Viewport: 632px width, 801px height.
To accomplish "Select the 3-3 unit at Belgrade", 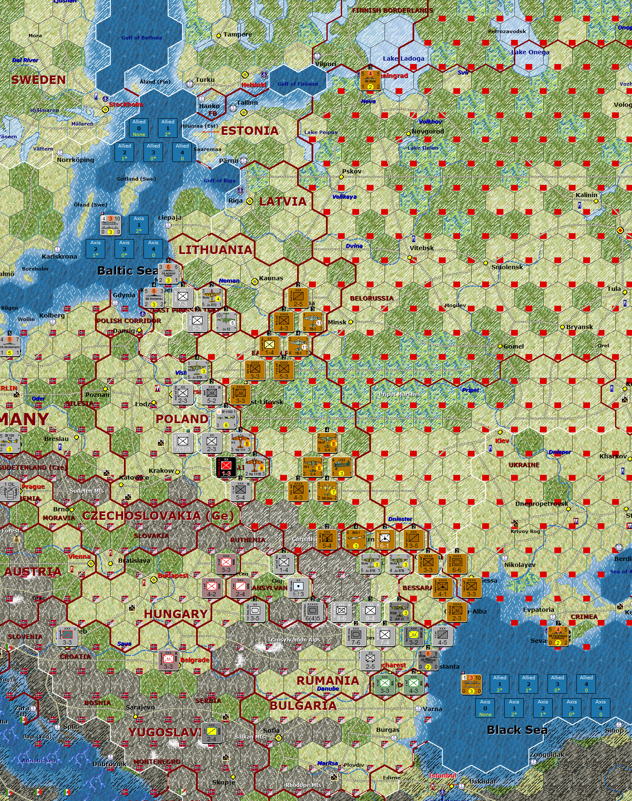I will [x=169, y=660].
